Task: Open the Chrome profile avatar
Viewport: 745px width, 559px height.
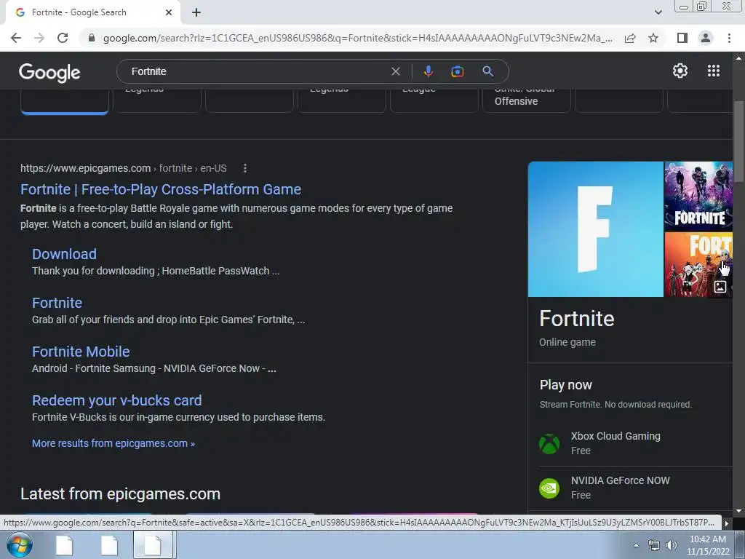Action: tap(706, 38)
